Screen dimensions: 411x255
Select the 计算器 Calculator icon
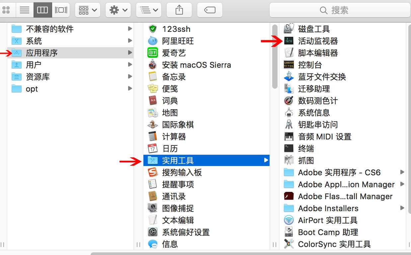click(153, 136)
